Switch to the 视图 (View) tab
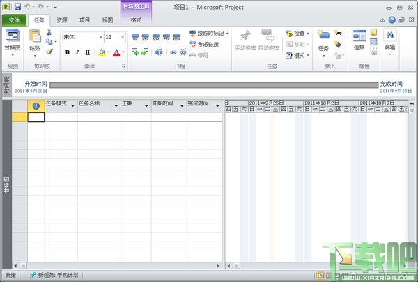Screen dimensions: 418x282 click(x=107, y=20)
